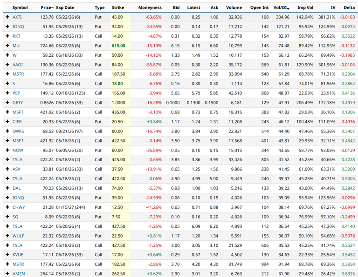Select the green 18.00 strike cell

117,84
